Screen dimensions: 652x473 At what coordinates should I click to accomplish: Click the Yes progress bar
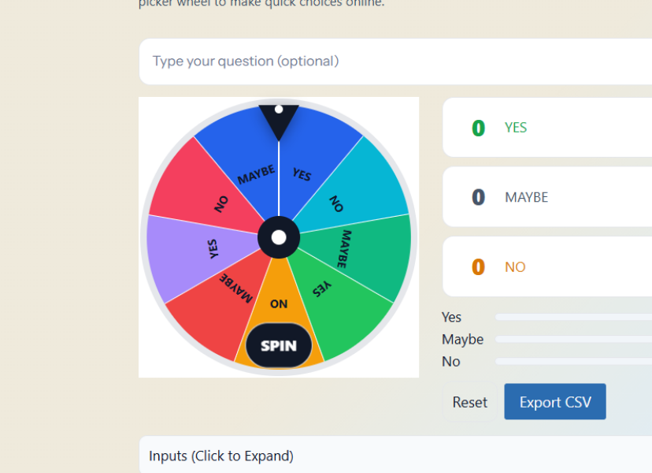(574, 317)
